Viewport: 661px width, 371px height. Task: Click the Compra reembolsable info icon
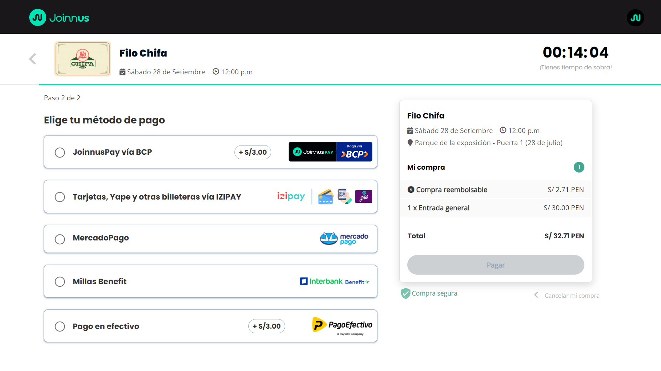tap(411, 190)
